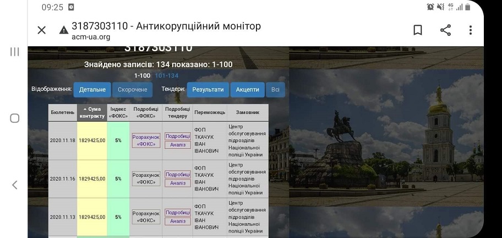This screenshot has height=238, width=502.
Task: Switch display mode to Скорочене
Action: point(132,89)
